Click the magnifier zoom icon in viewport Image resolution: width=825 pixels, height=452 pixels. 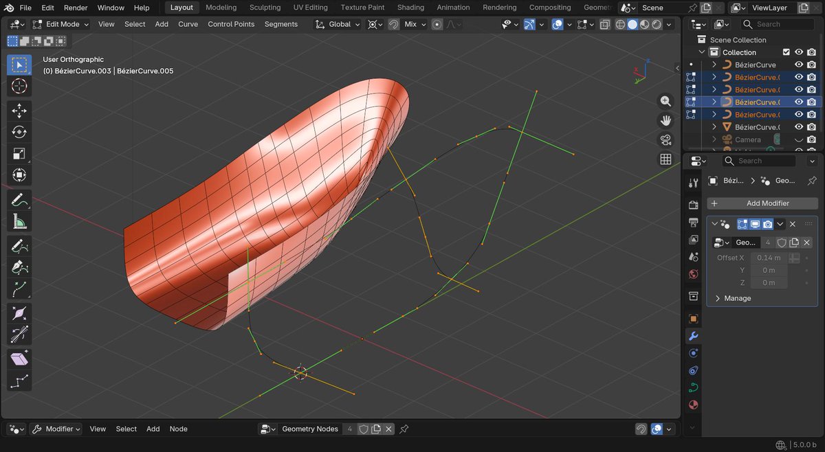(665, 100)
